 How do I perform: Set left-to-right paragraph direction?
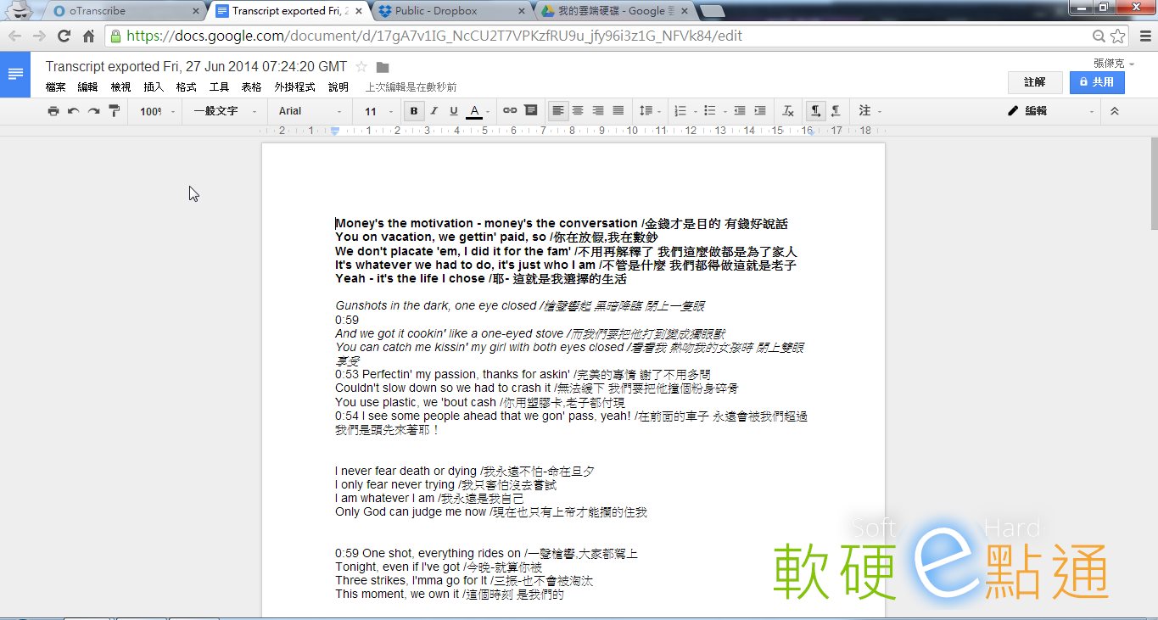tap(815, 111)
